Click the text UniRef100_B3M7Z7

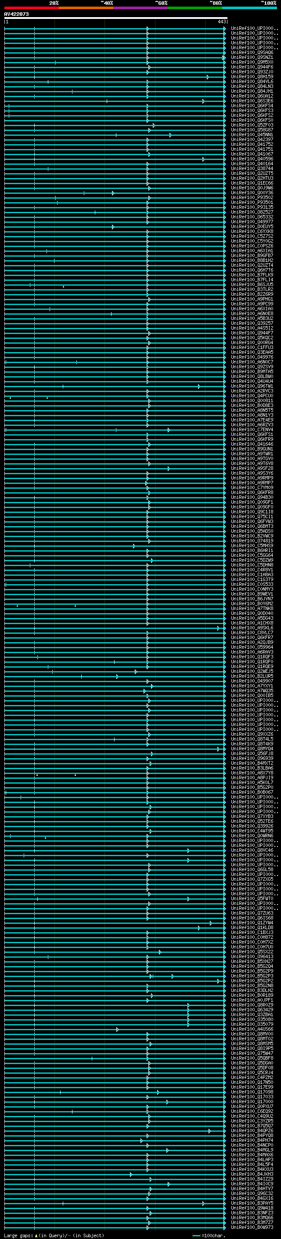(252, 1223)
